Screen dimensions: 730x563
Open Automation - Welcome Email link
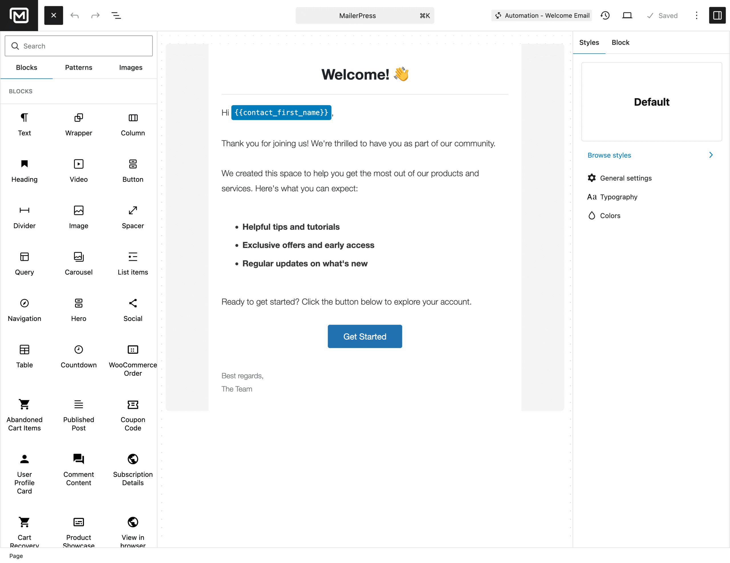pos(542,15)
